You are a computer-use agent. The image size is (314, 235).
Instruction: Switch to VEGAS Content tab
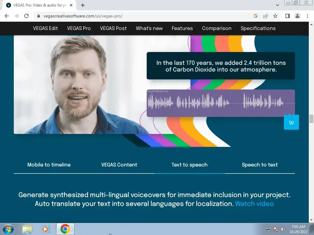(x=119, y=165)
